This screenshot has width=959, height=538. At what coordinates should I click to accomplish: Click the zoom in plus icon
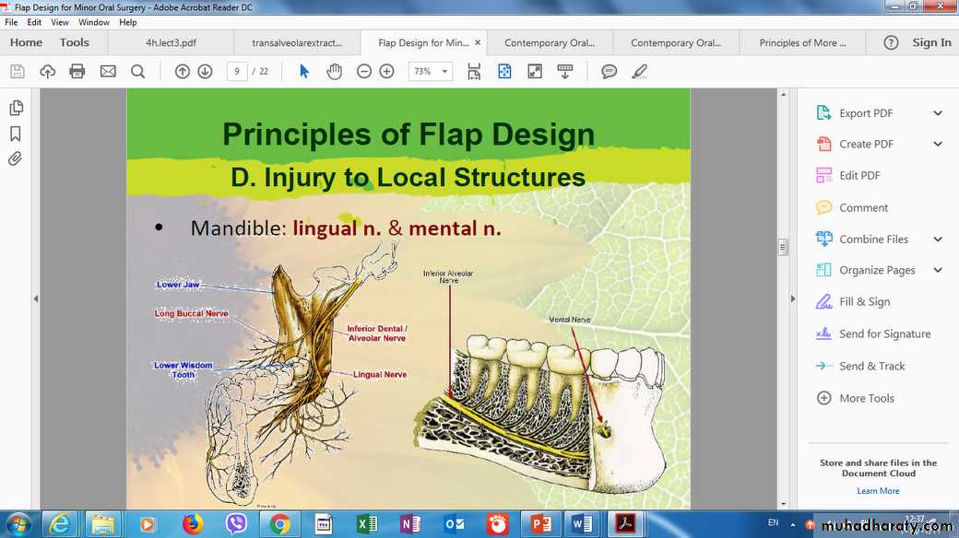386,71
